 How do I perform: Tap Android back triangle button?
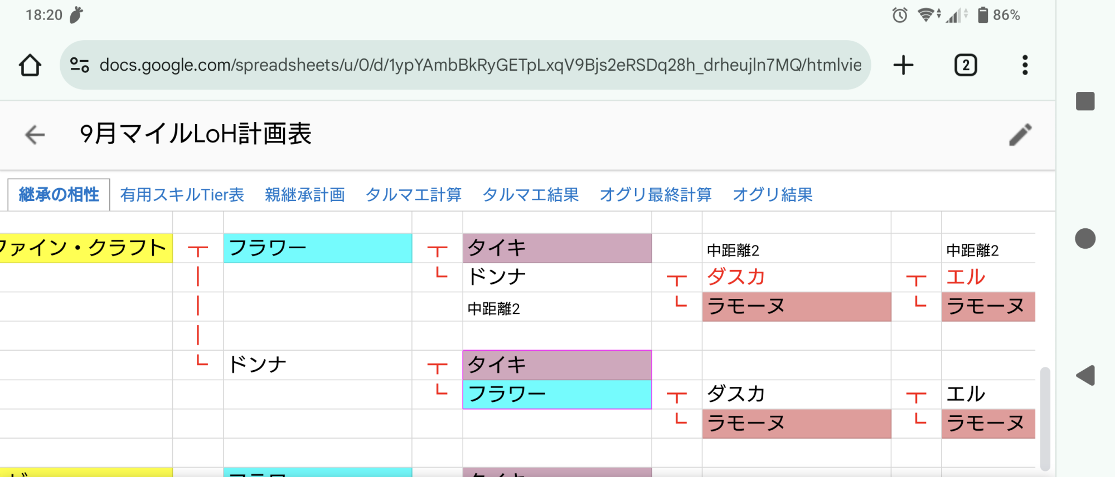(1085, 376)
